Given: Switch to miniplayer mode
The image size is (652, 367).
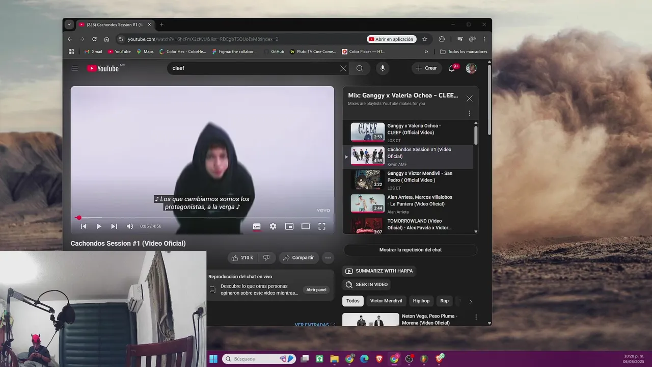Looking at the screenshot, I should coord(289,226).
